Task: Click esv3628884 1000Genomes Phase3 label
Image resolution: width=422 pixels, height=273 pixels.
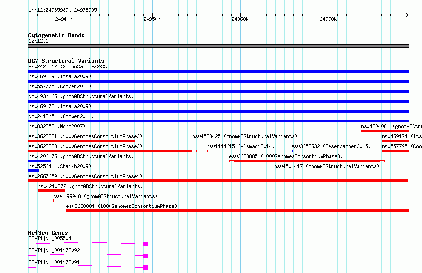Action: pyautogui.click(x=123, y=206)
